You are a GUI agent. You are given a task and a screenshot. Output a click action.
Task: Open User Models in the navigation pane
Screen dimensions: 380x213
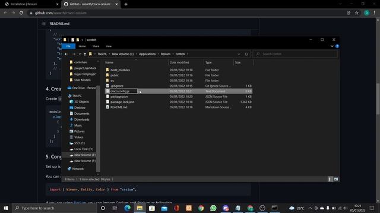[82, 80]
